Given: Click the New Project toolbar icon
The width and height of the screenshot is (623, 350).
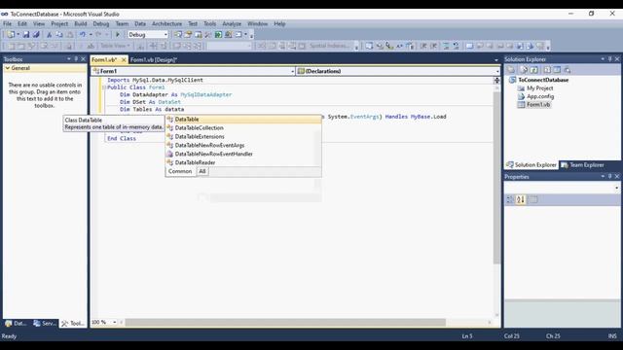Looking at the screenshot, I should pos(11,35).
